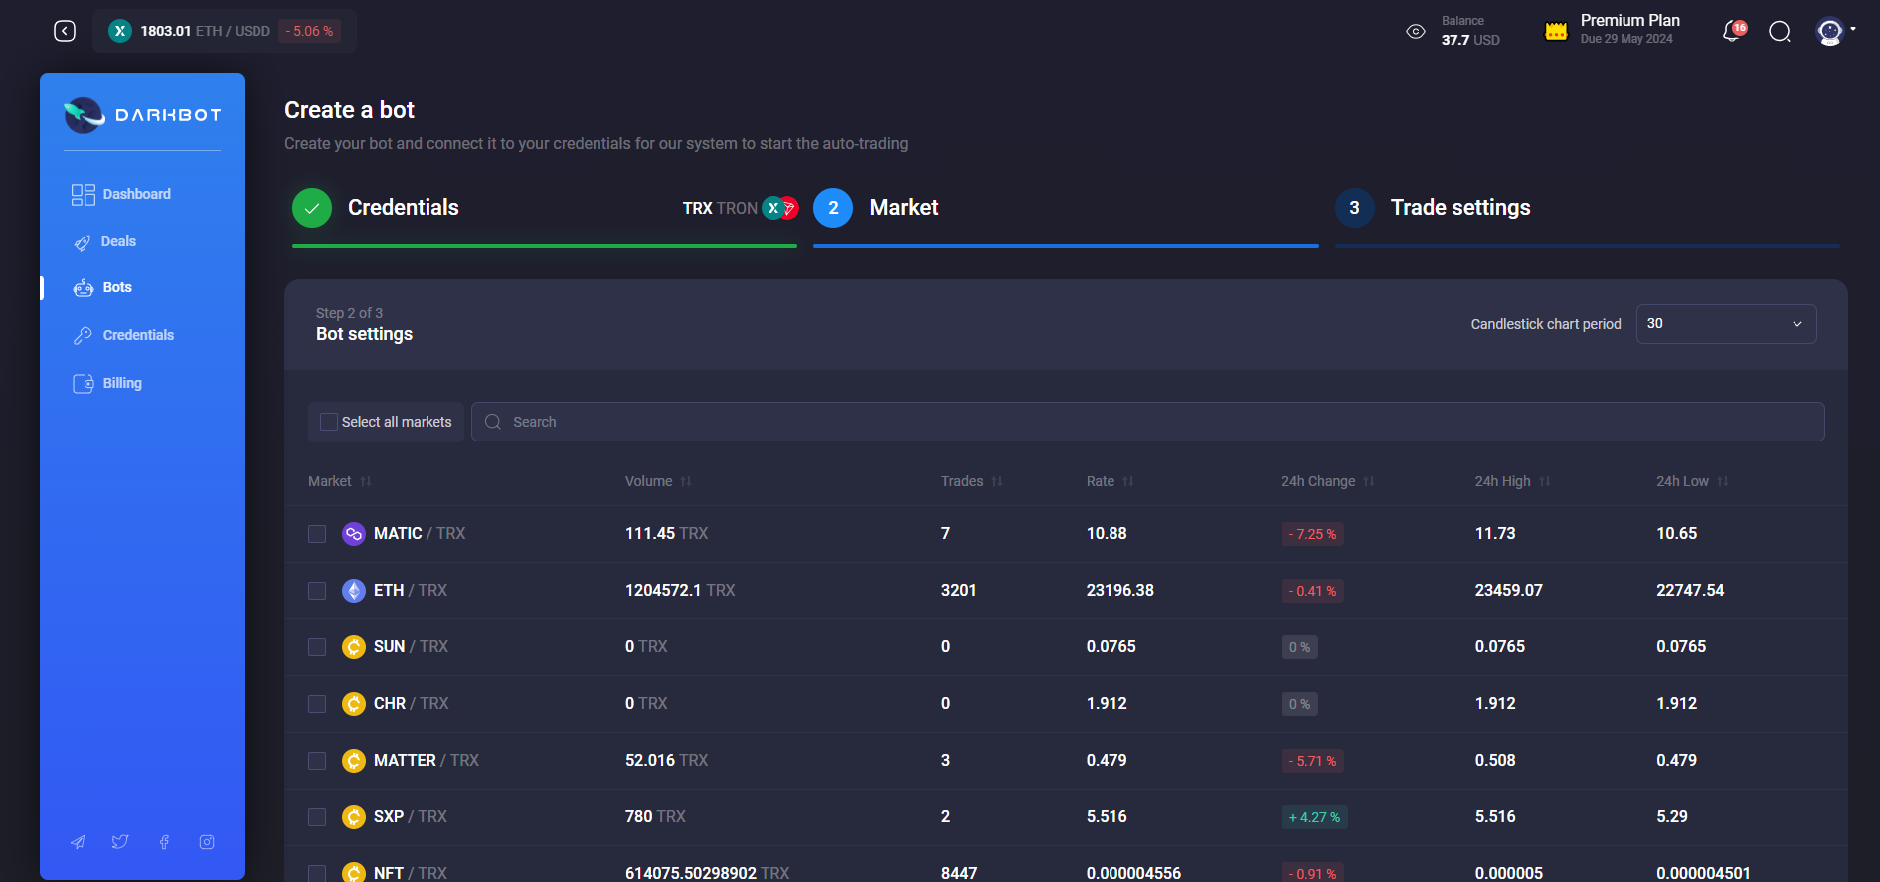The height and width of the screenshot is (882, 1880).
Task: Check the CHR / TRX market checkbox
Action: point(317,704)
